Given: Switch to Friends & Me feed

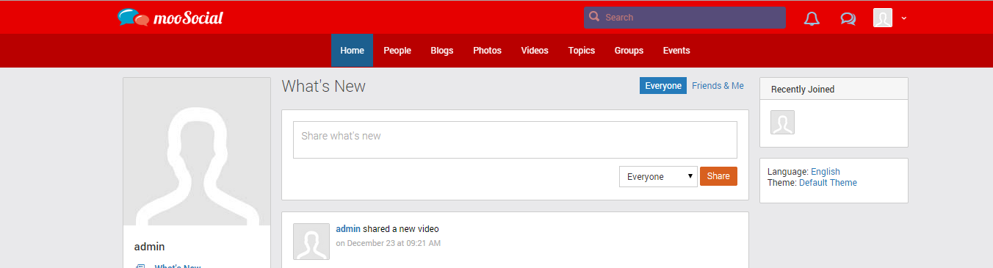Looking at the screenshot, I should (x=718, y=86).
